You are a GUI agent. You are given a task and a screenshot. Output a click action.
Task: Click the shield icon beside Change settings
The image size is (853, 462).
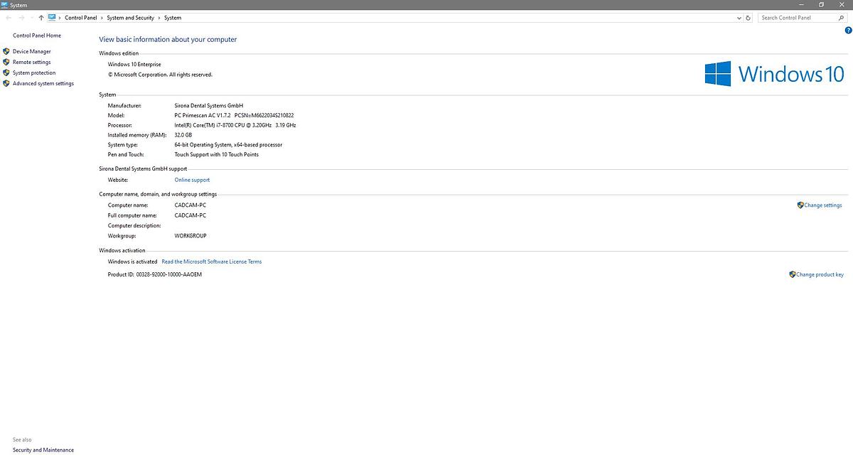800,205
